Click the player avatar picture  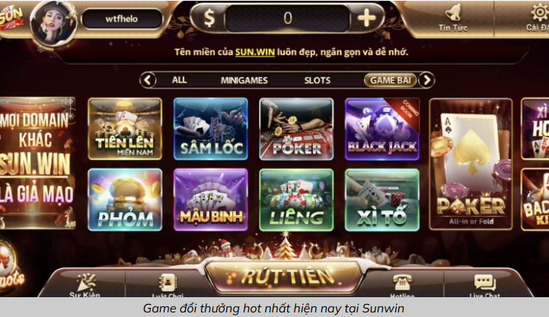pos(53,24)
